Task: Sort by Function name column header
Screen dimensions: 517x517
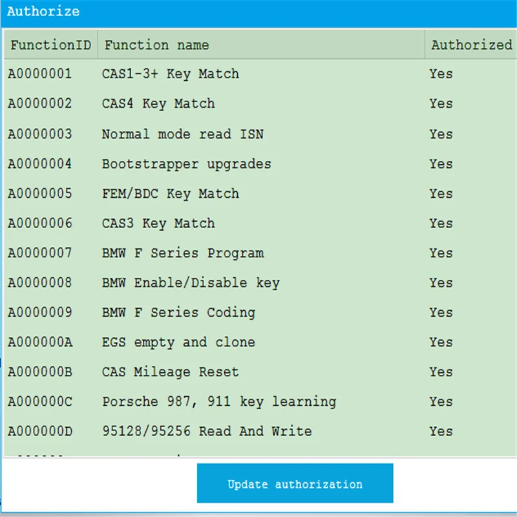Action: pos(261,45)
